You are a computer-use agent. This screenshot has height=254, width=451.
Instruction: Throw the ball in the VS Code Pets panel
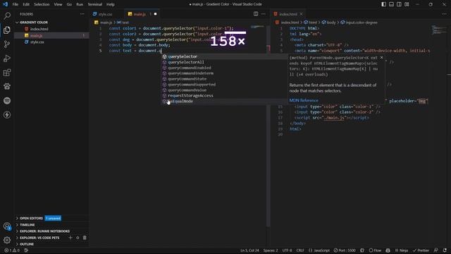point(78,238)
